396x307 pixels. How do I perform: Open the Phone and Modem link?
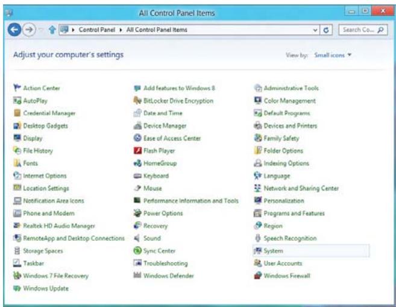point(49,213)
